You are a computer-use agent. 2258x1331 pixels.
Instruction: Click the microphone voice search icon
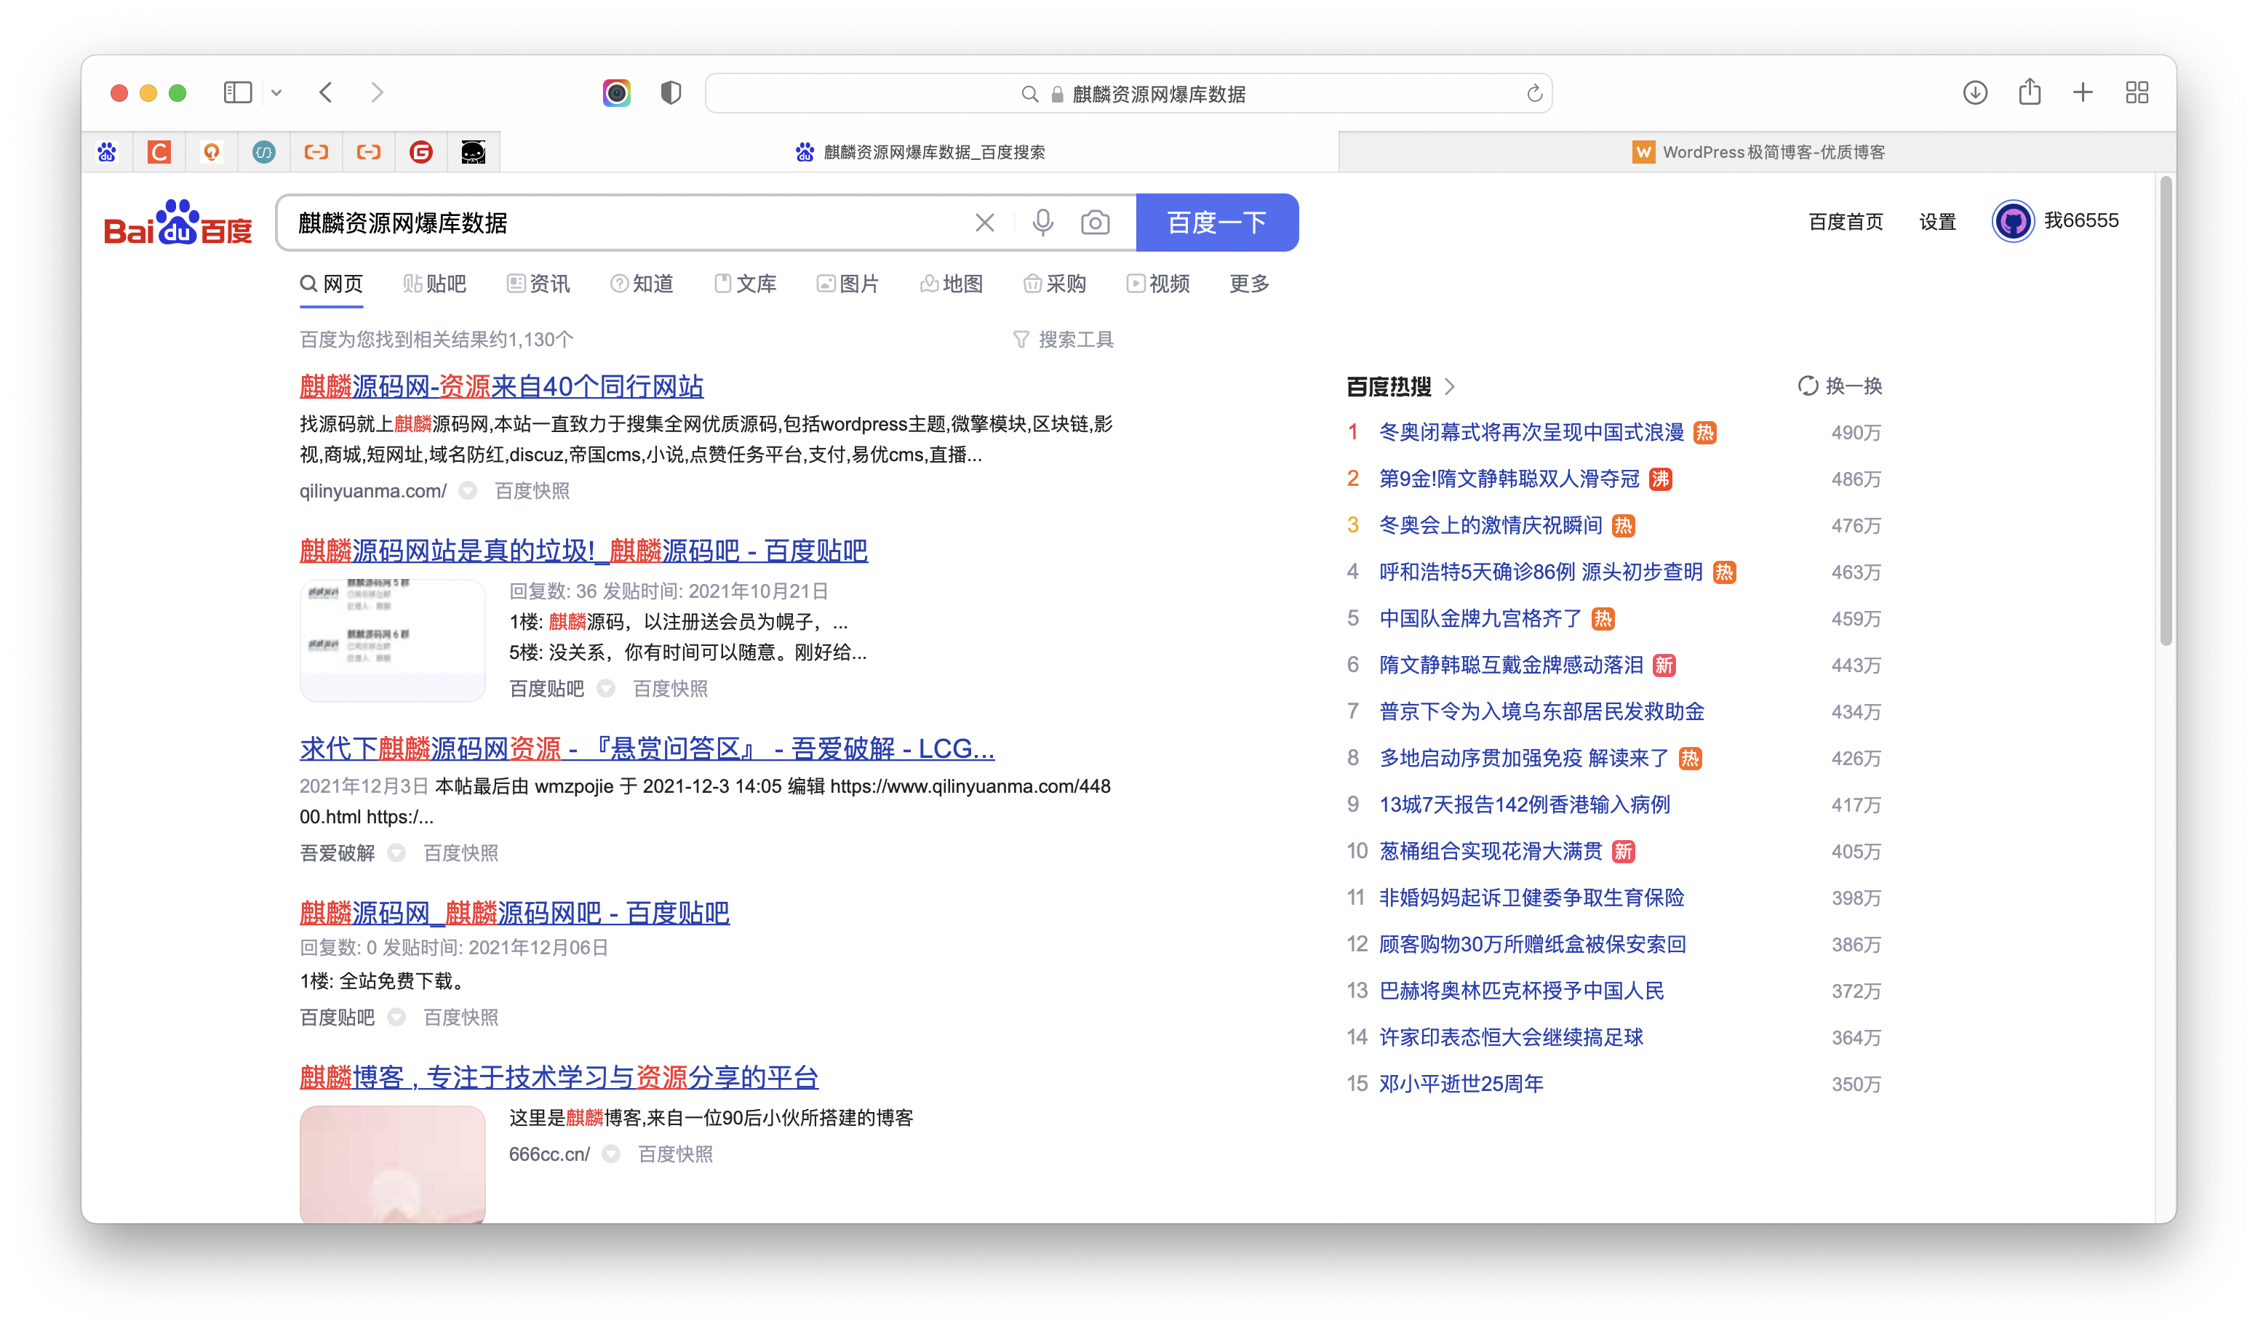tap(1042, 223)
